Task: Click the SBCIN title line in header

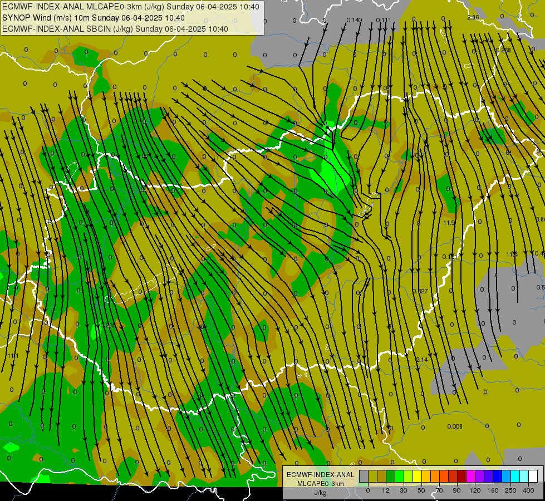Action: (115, 29)
